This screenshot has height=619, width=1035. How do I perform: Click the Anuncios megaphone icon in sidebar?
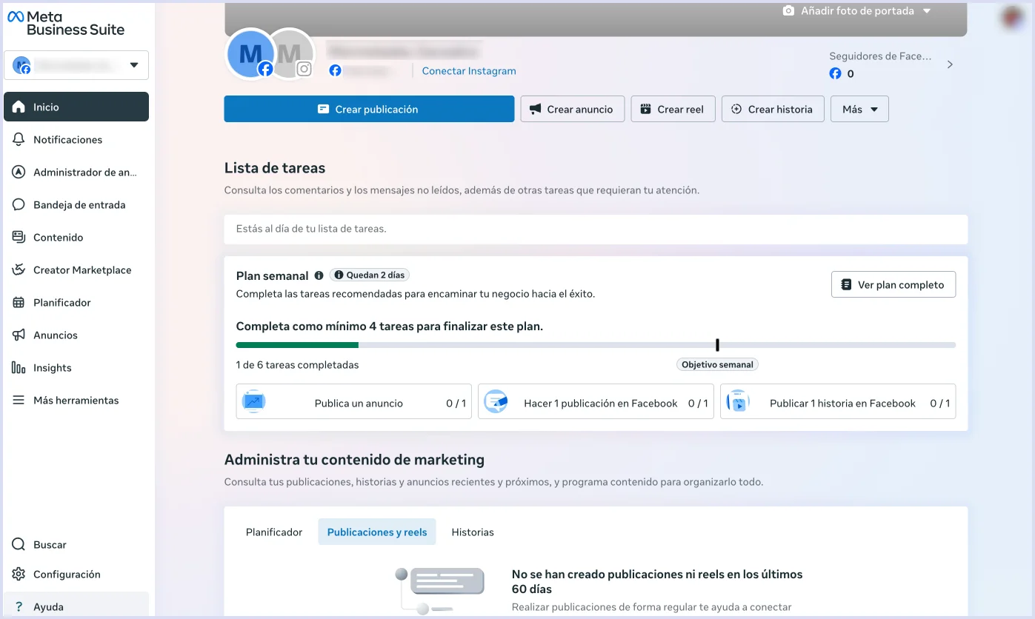coord(19,335)
